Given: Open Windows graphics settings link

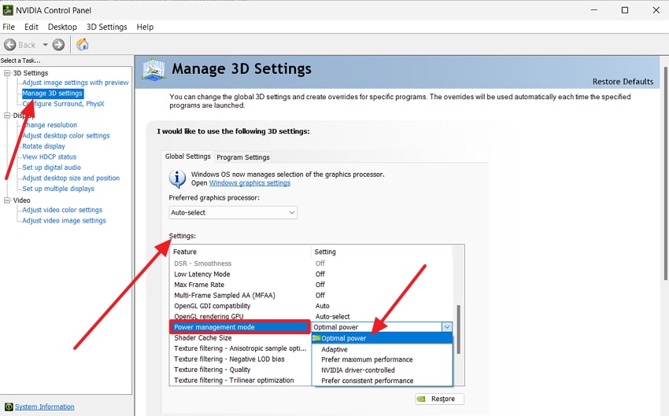Looking at the screenshot, I should [249, 183].
